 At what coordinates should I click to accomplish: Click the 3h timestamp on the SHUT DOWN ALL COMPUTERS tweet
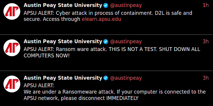point(205,41)
